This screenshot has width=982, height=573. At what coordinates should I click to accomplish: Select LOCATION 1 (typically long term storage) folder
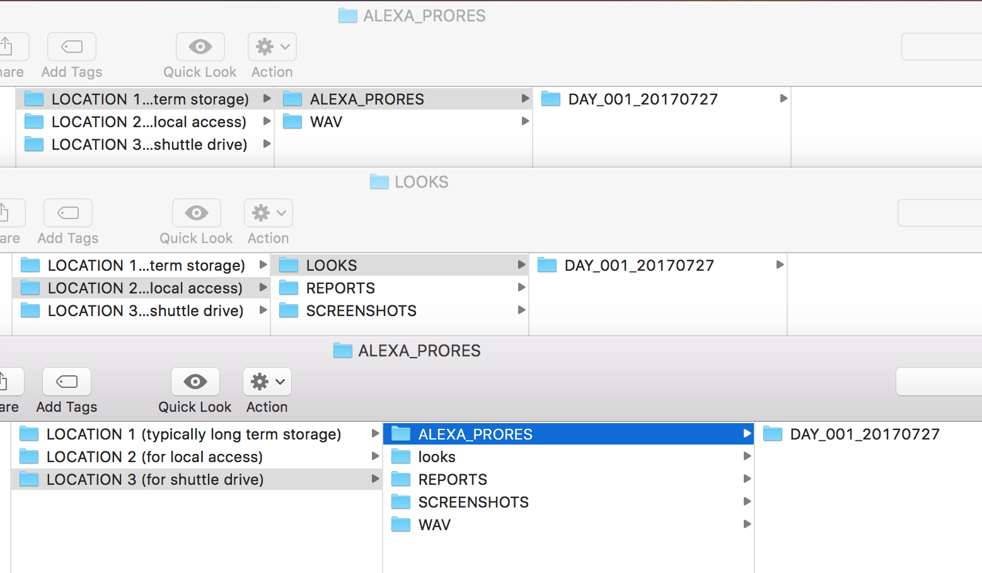coord(193,434)
